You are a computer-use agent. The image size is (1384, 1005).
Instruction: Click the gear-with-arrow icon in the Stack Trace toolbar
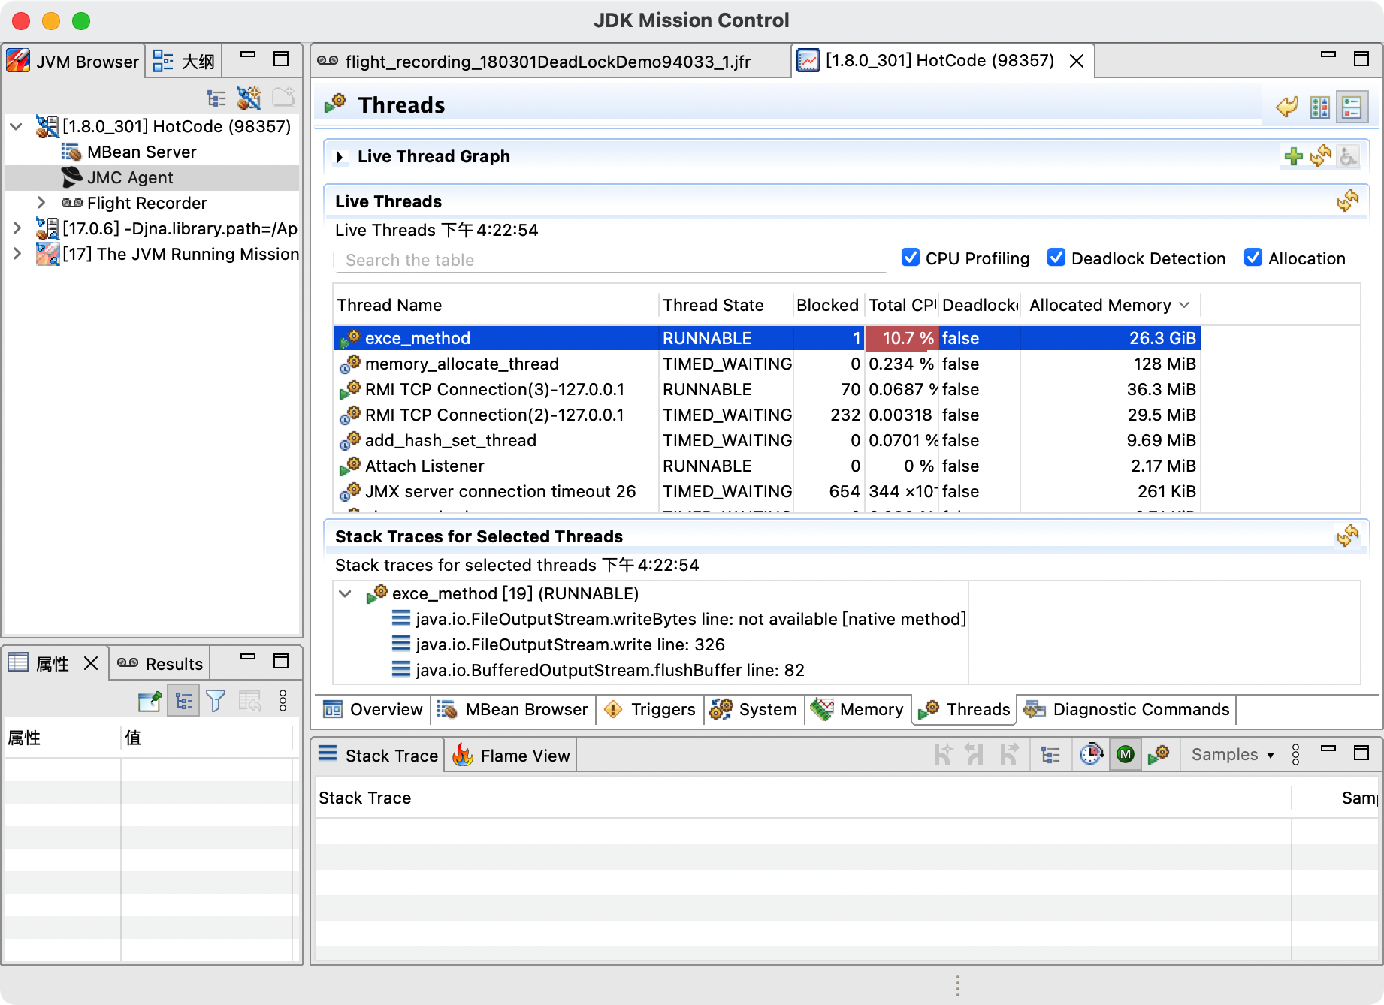(x=1159, y=754)
